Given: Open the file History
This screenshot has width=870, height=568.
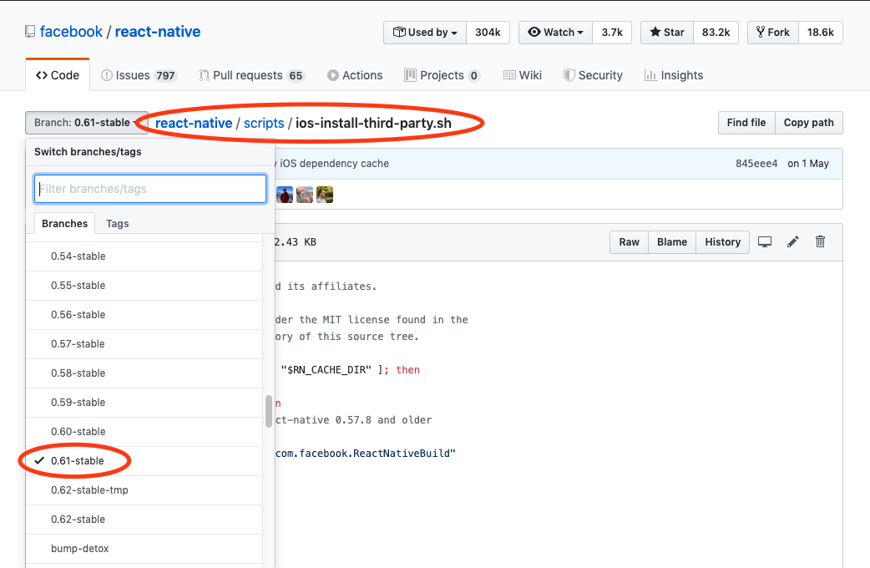Looking at the screenshot, I should (722, 242).
